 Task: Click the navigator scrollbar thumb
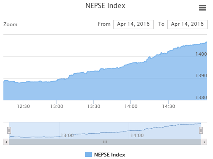[105, 142]
